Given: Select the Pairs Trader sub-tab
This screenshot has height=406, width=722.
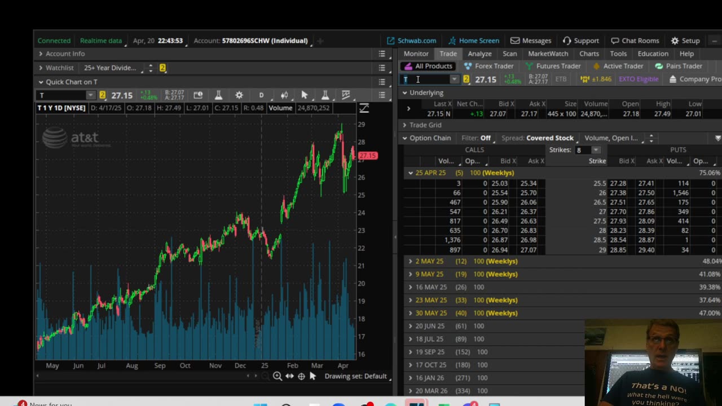Looking at the screenshot, I should 678,66.
